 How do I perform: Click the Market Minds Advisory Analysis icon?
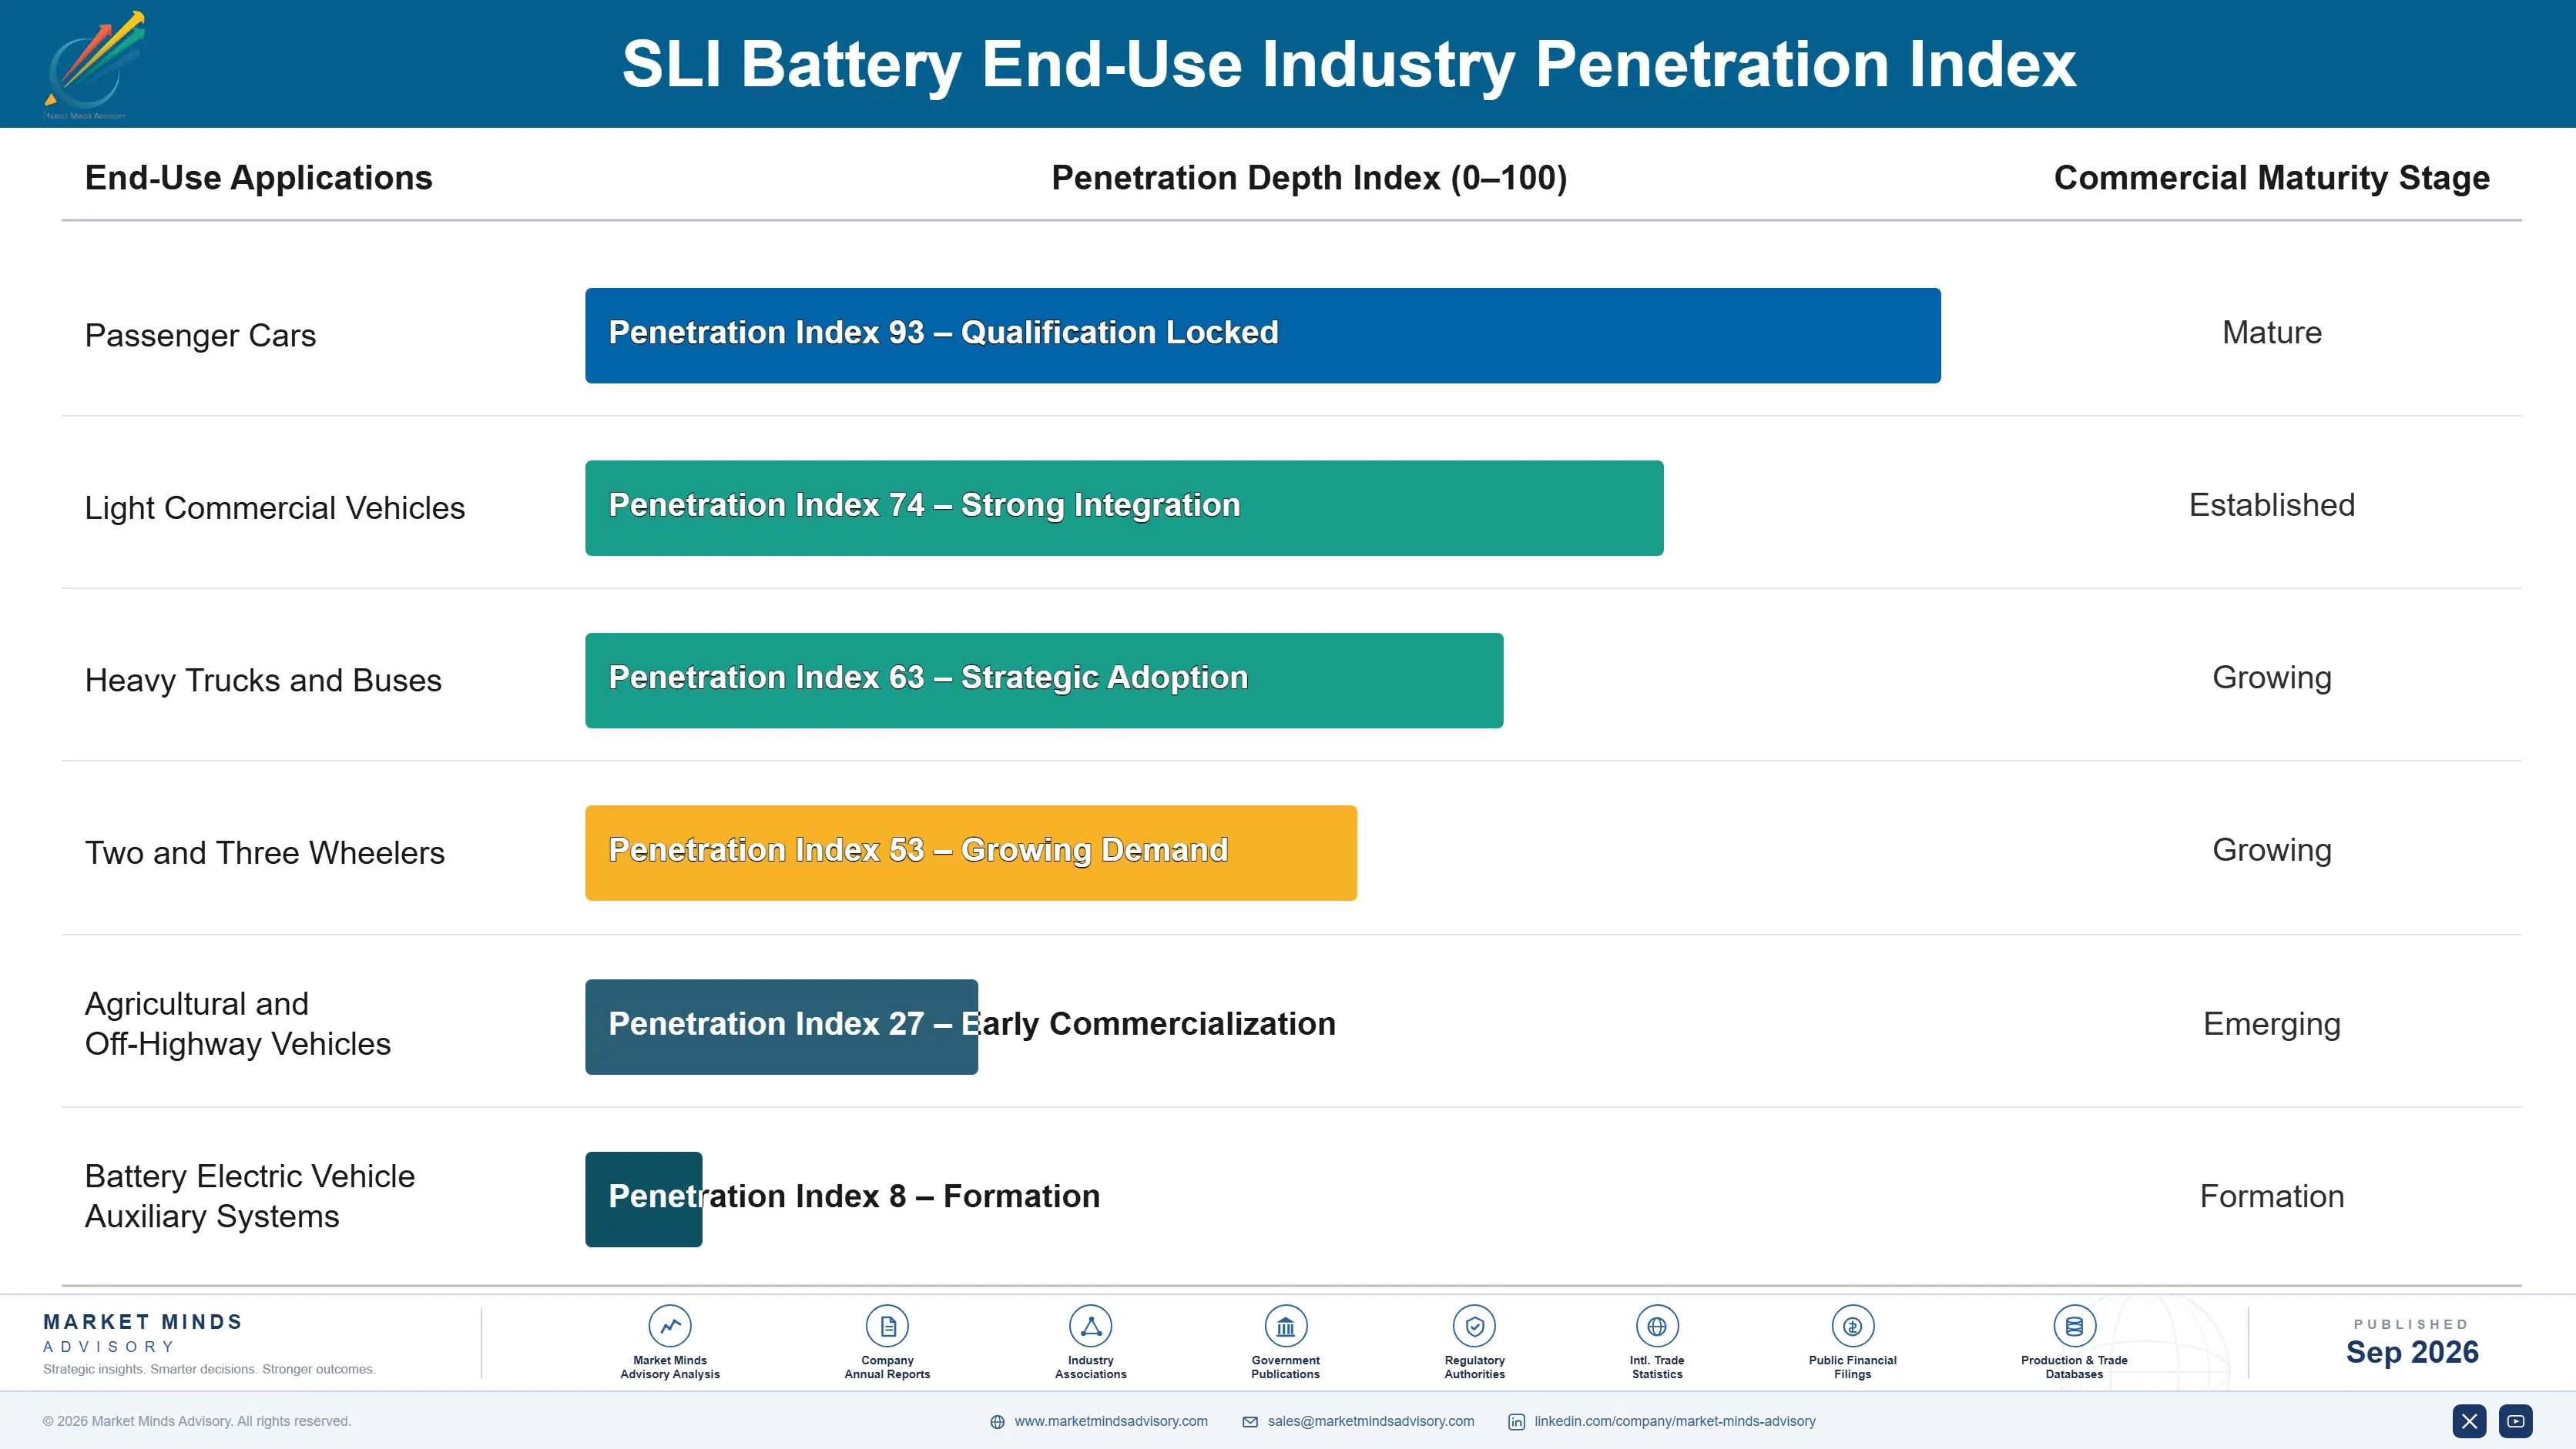tap(670, 1326)
